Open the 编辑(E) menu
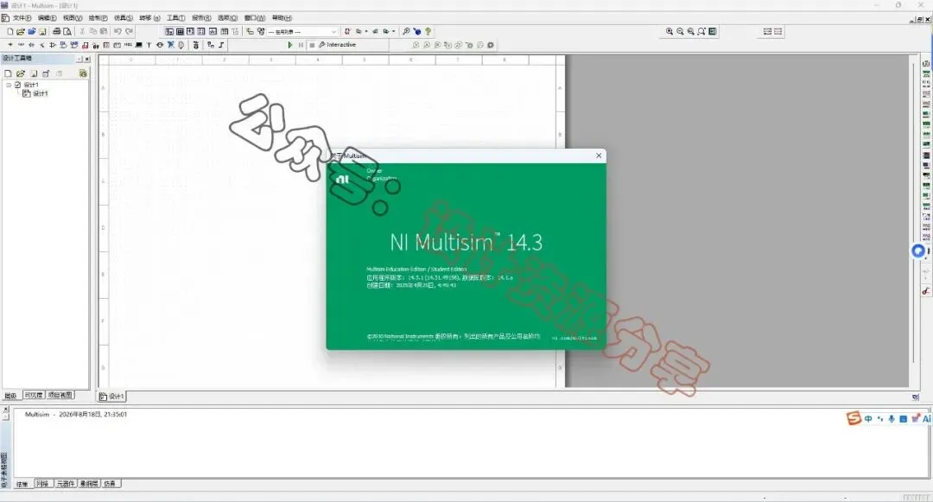This screenshot has height=502, width=933. pos(47,18)
